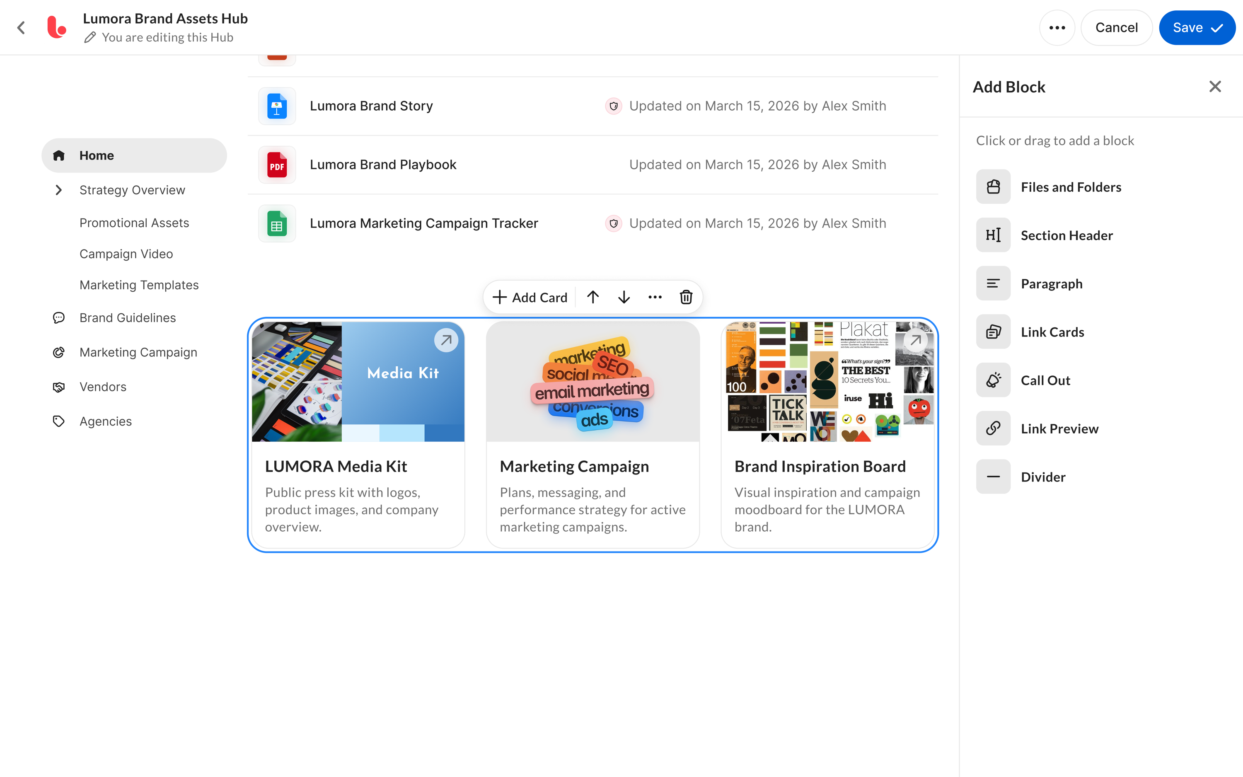Click the trash icon to delete card block
The image size is (1243, 777).
click(686, 297)
